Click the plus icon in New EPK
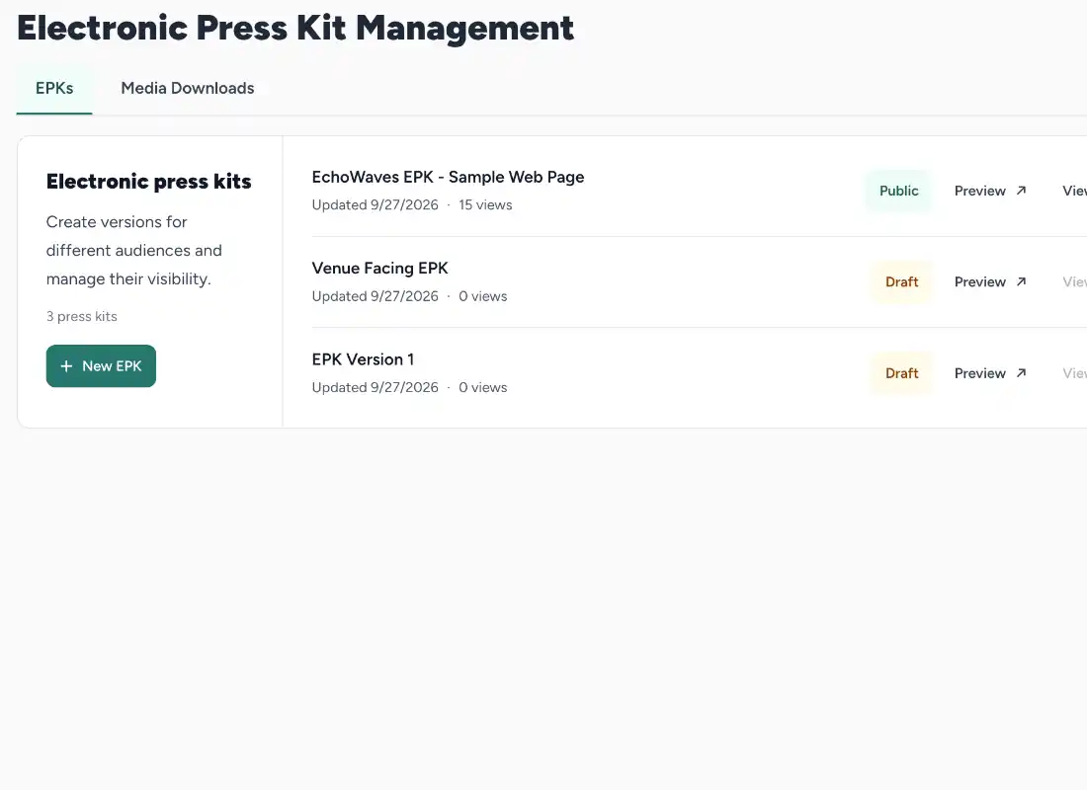 [x=66, y=366]
